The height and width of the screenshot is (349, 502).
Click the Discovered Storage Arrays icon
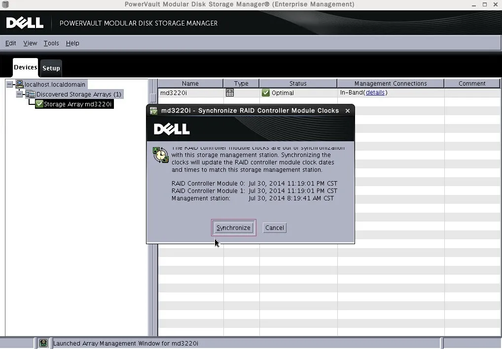pyautogui.click(x=31, y=94)
